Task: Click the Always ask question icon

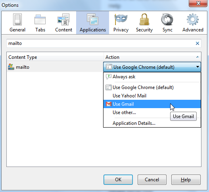Action: click(x=108, y=77)
